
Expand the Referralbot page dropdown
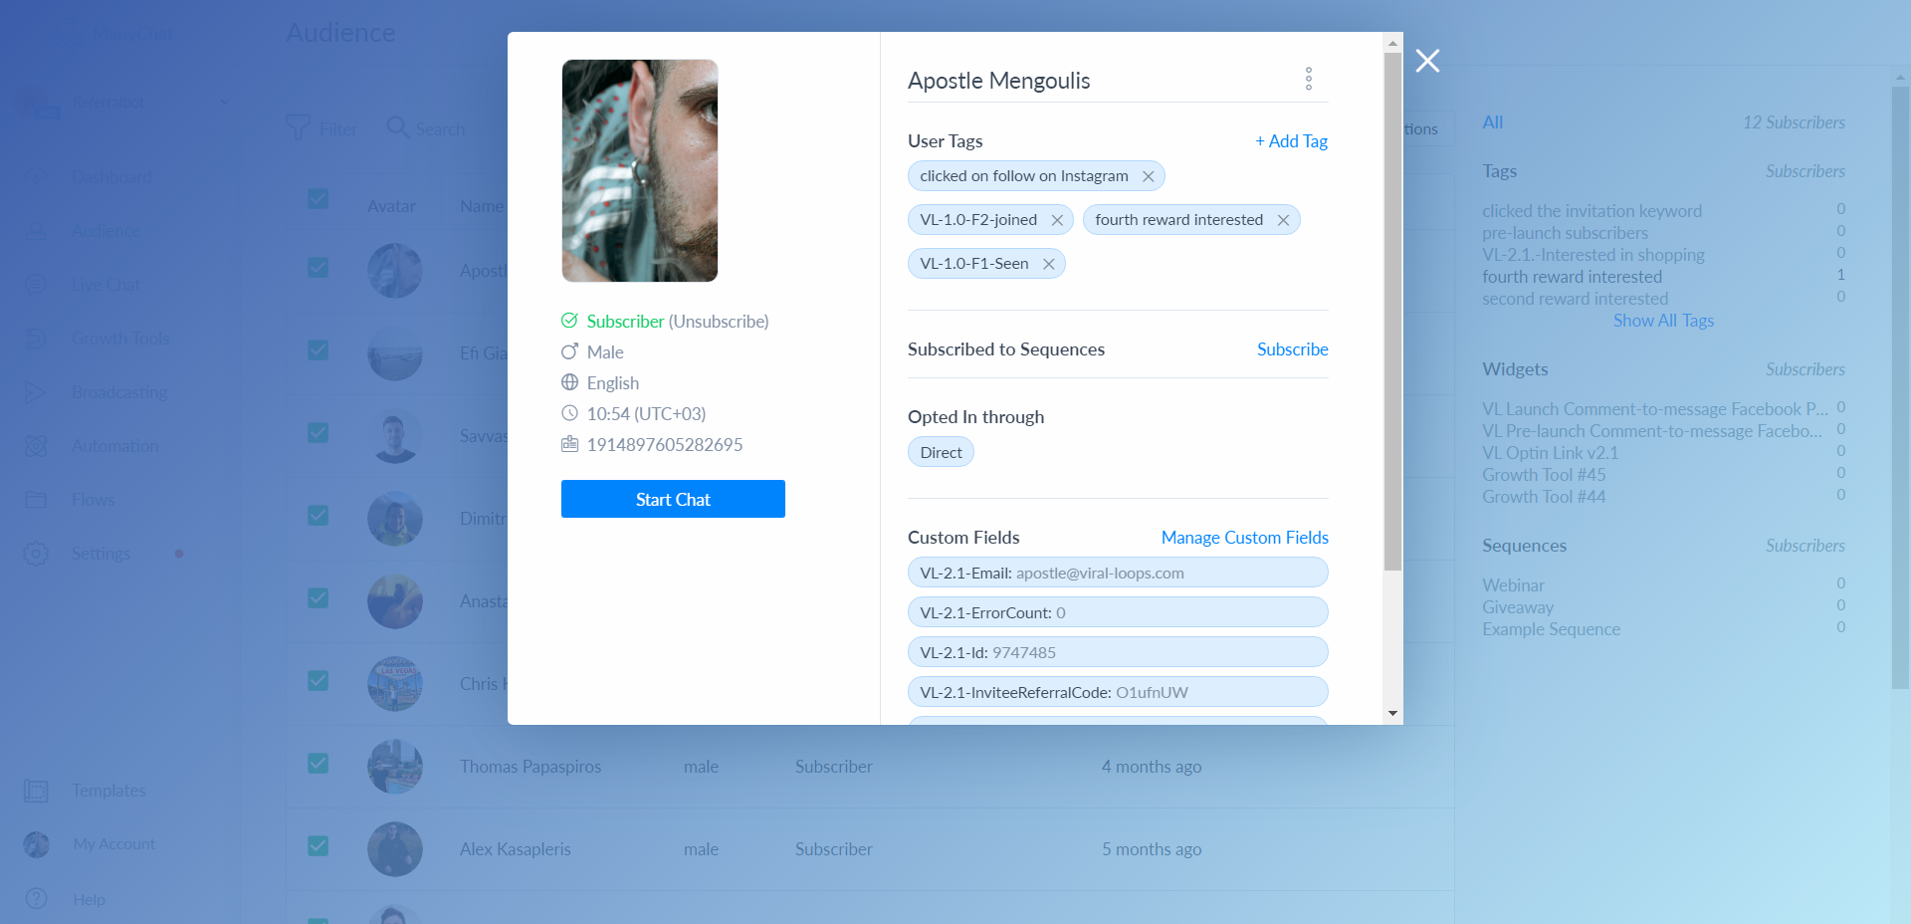tap(224, 102)
